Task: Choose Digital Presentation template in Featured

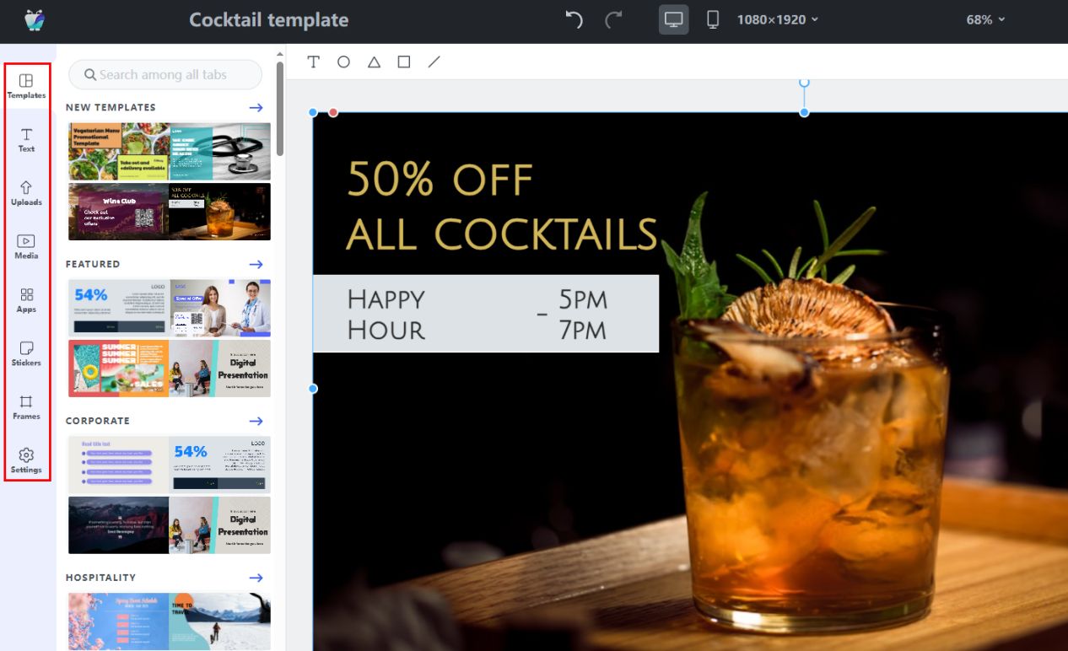Action: pos(219,369)
